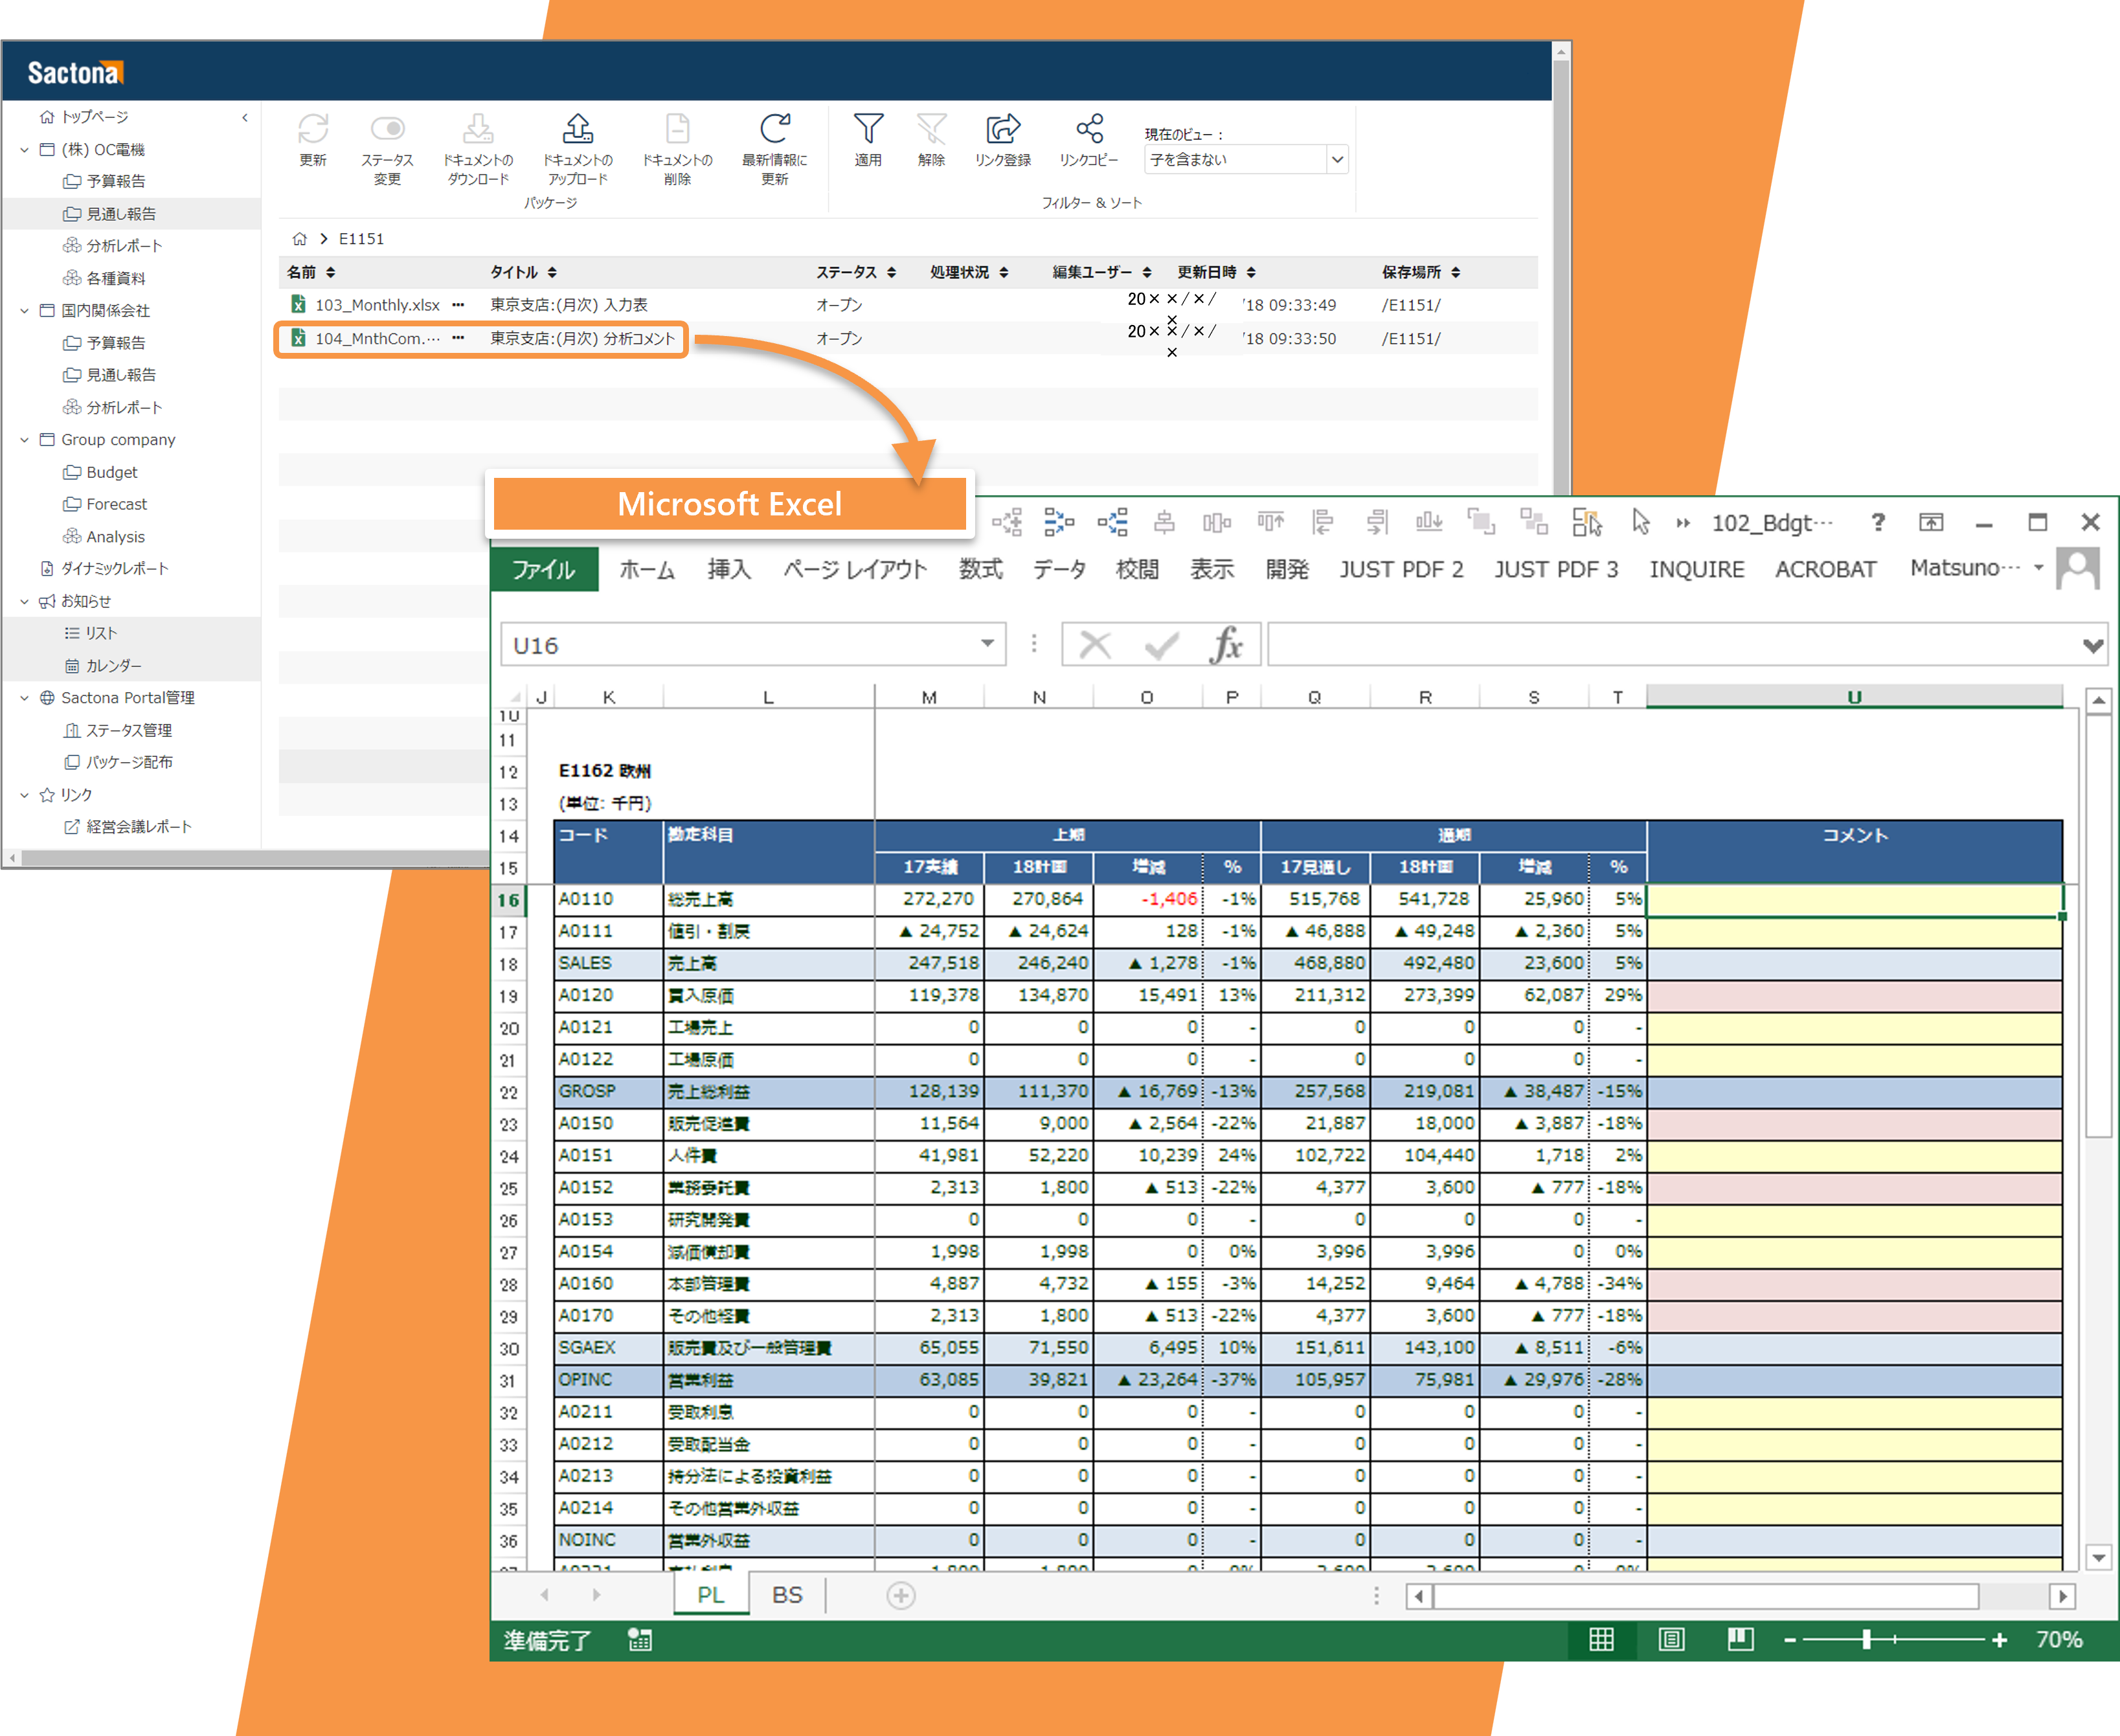Click the refresh (更新) icon
The width and height of the screenshot is (2120, 1736).
point(313,129)
